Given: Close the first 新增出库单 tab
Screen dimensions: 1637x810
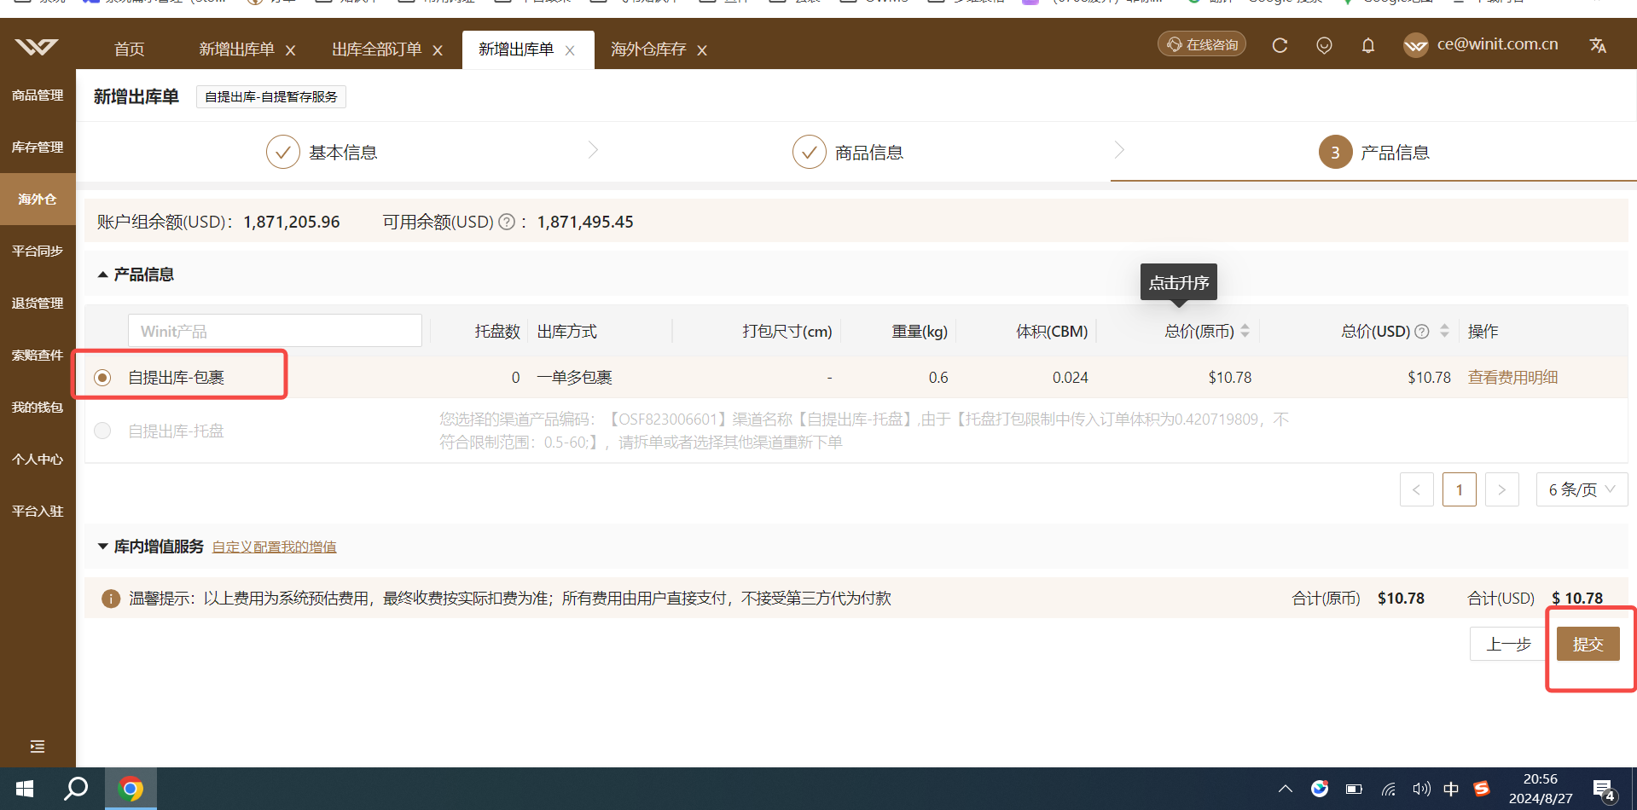Looking at the screenshot, I should pos(290,50).
